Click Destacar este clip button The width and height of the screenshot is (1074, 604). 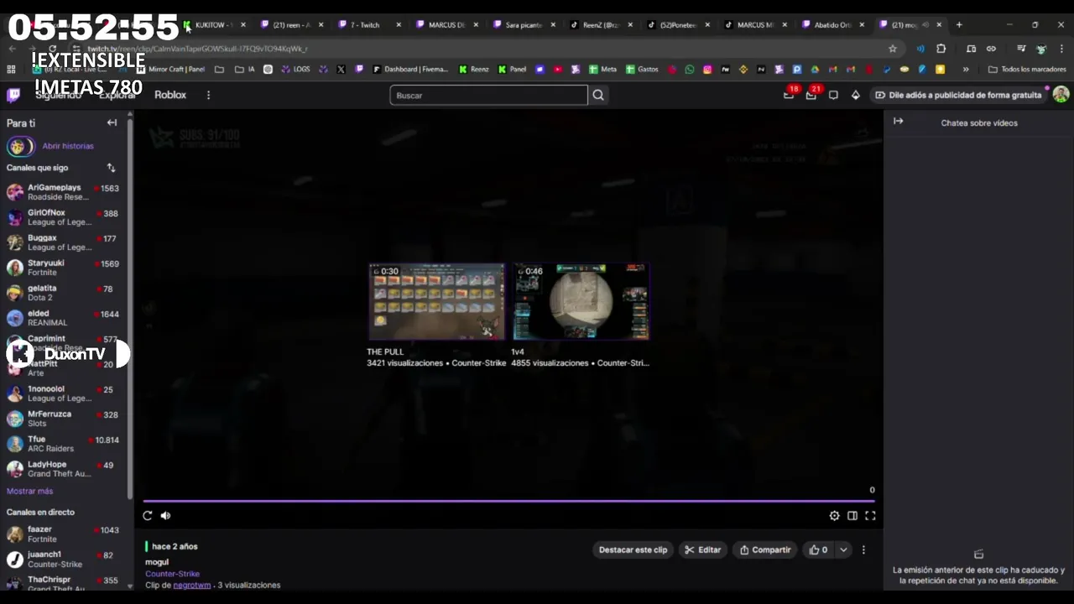click(633, 549)
